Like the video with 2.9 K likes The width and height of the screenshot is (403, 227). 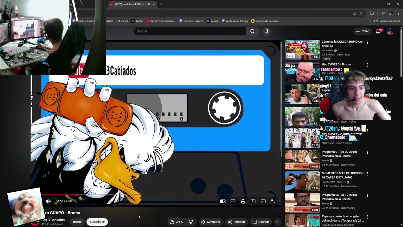[176, 222]
